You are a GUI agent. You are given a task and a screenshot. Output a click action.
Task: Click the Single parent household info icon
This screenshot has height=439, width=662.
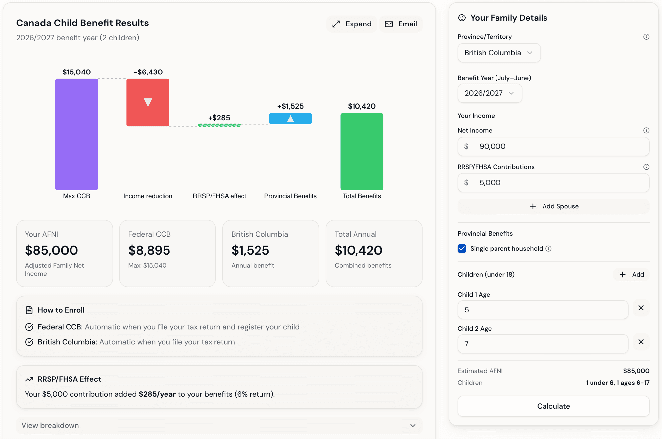[x=548, y=249]
